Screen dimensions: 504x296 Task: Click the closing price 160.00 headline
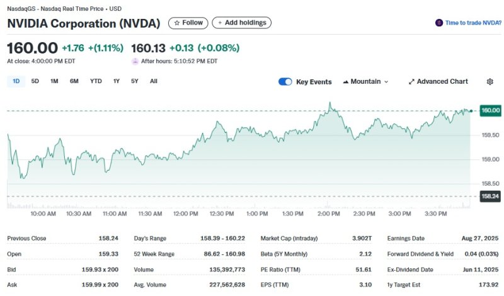click(x=33, y=48)
